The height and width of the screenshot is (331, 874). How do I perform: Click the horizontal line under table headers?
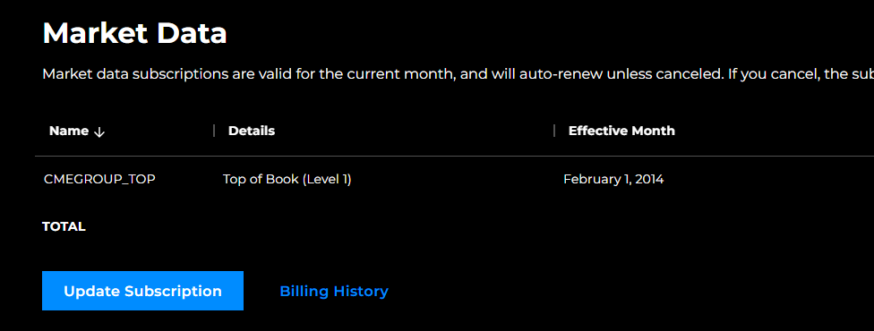click(454, 156)
